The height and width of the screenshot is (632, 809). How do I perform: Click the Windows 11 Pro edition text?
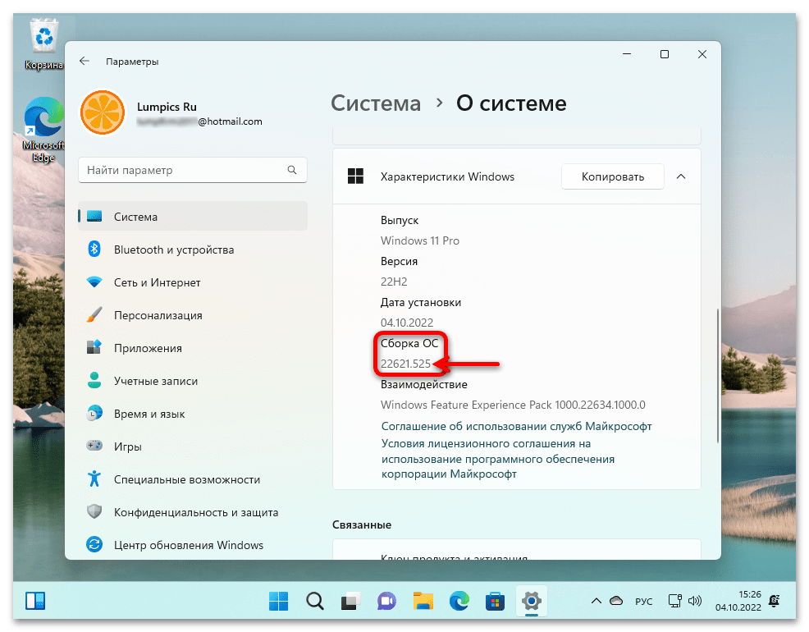420,241
